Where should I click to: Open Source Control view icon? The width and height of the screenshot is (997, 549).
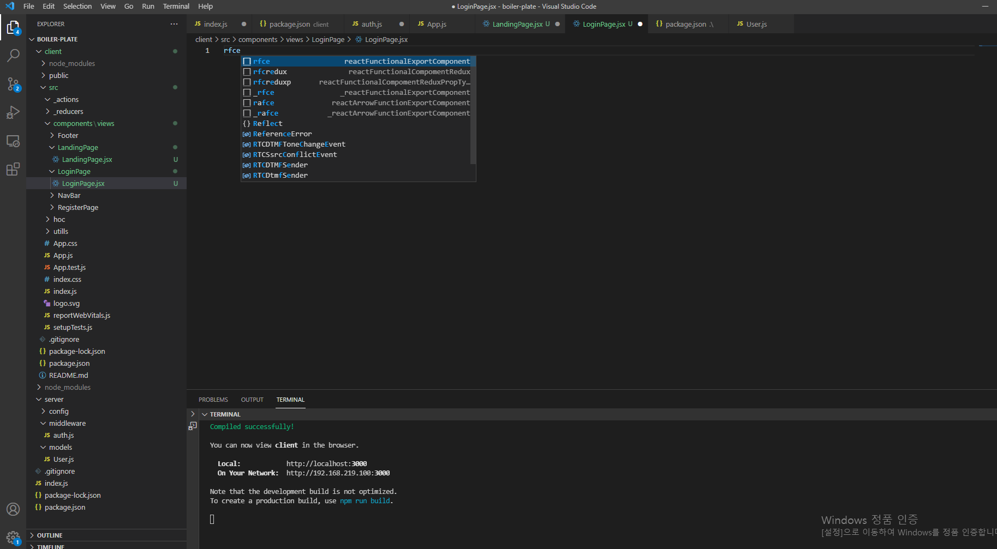point(13,84)
